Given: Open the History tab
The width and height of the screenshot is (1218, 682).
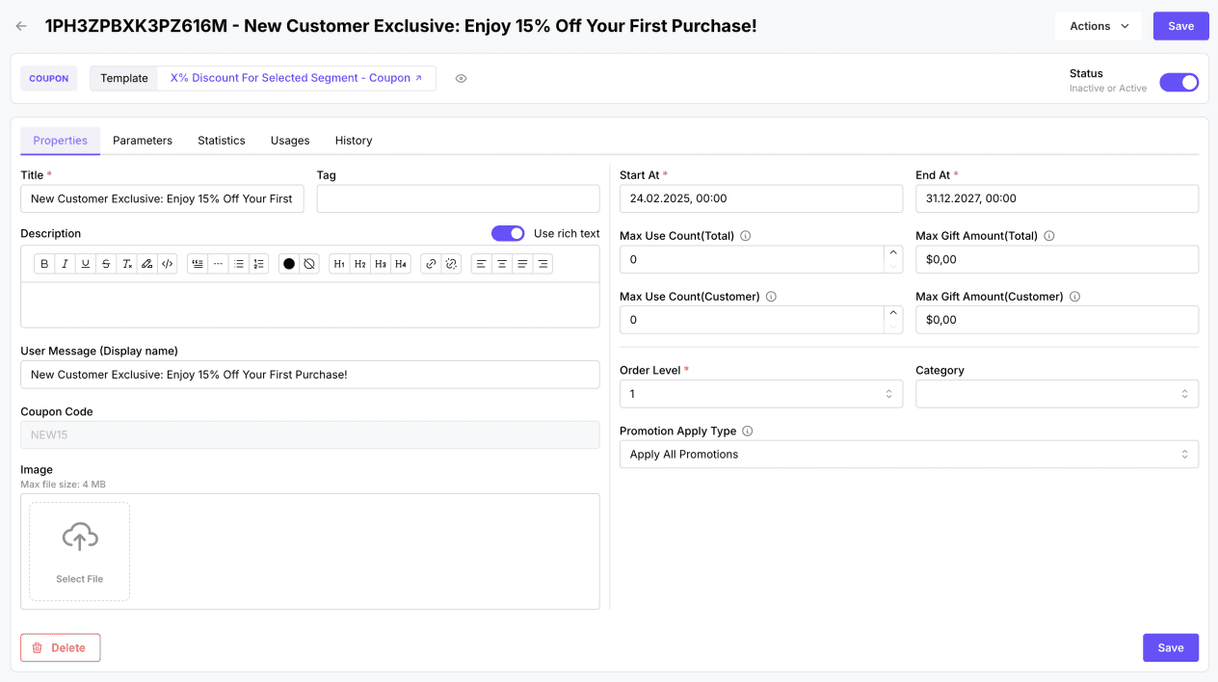Looking at the screenshot, I should click(354, 141).
